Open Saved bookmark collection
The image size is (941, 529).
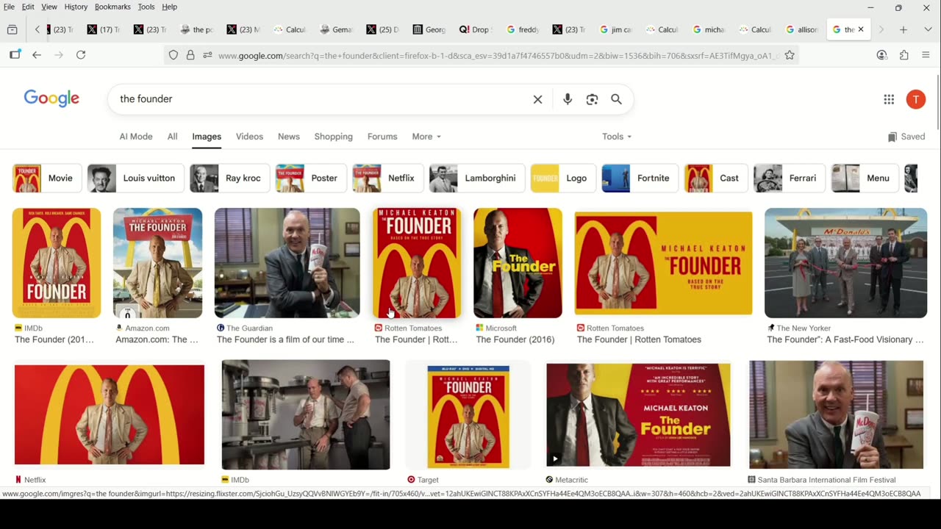906,137
